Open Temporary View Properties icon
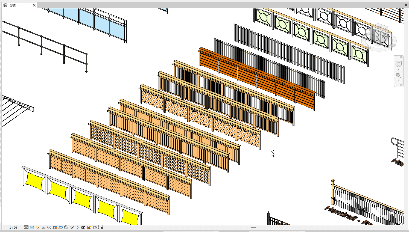Image resolution: width=409 pixels, height=232 pixels. [x=83, y=227]
